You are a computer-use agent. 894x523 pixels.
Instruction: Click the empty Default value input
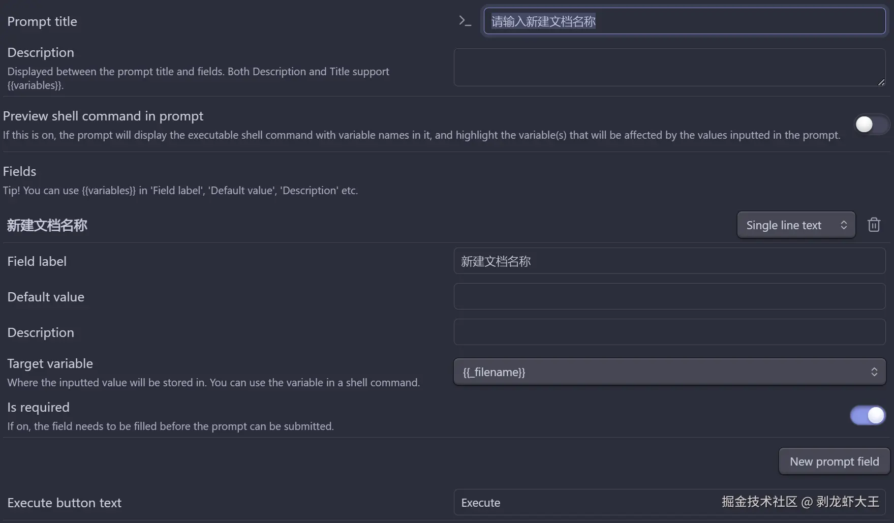[669, 297]
